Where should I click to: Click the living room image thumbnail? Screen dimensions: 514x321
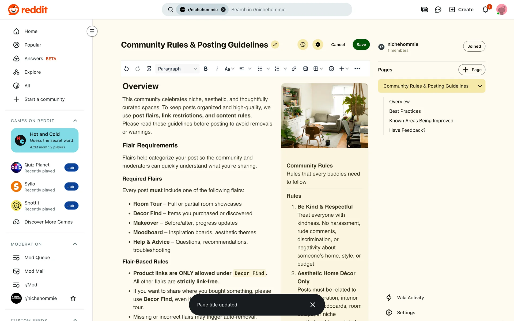point(324,116)
